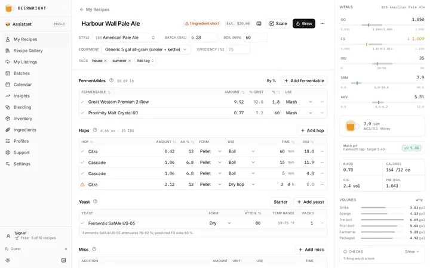The image size is (430, 268).
Task: Open the Use dropdown for Premium 2-Row
Action: click(299, 102)
